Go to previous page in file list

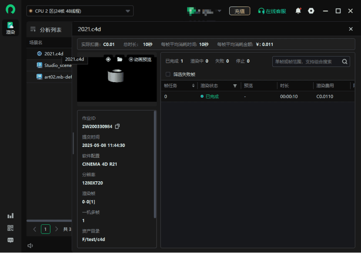coord(34,229)
